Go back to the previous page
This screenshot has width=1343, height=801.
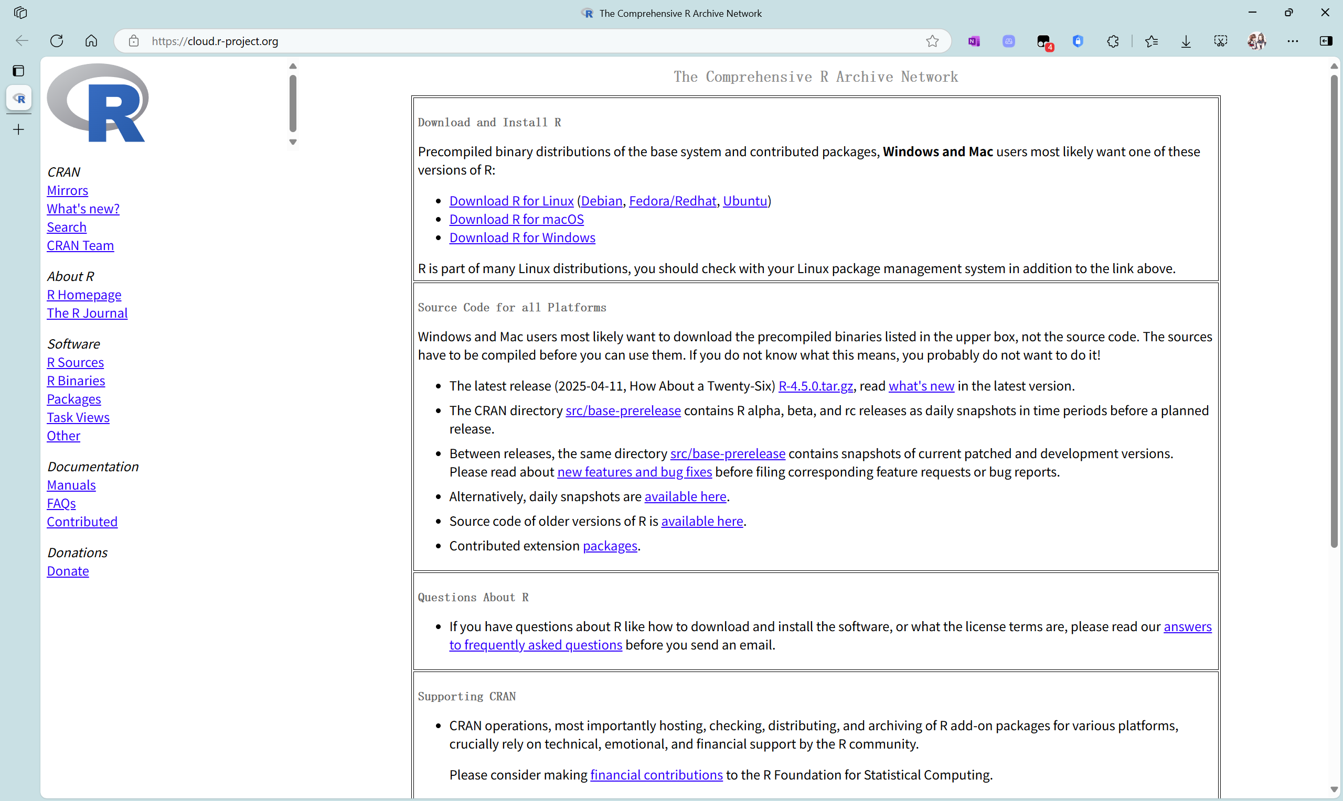22,41
